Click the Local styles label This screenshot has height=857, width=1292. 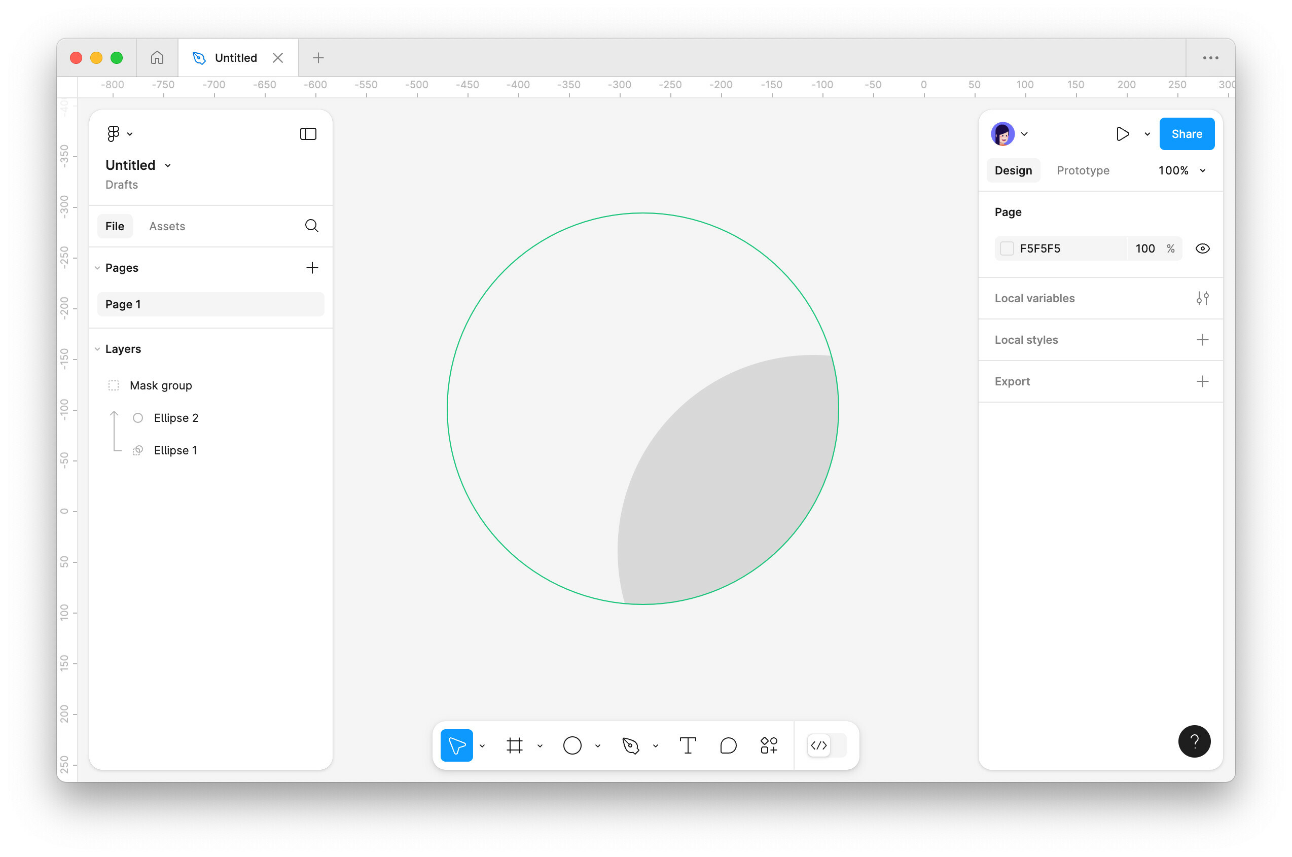tap(1026, 340)
